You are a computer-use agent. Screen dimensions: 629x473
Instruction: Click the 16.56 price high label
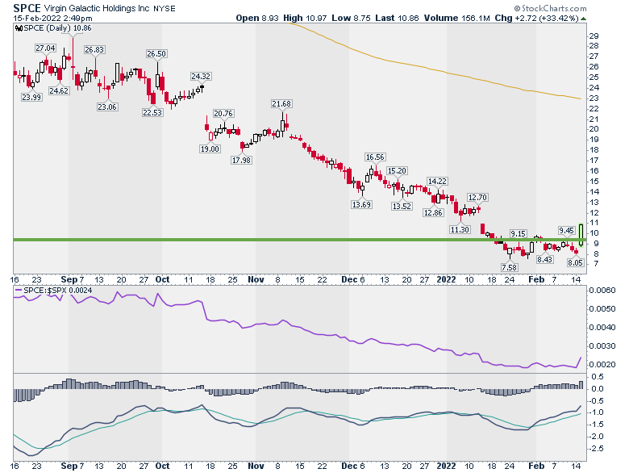point(375,157)
